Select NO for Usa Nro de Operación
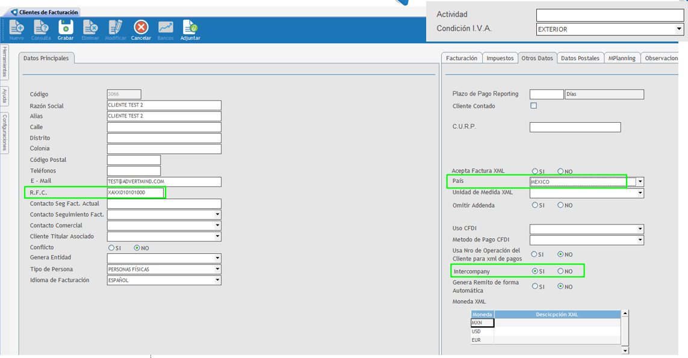 pos(561,254)
